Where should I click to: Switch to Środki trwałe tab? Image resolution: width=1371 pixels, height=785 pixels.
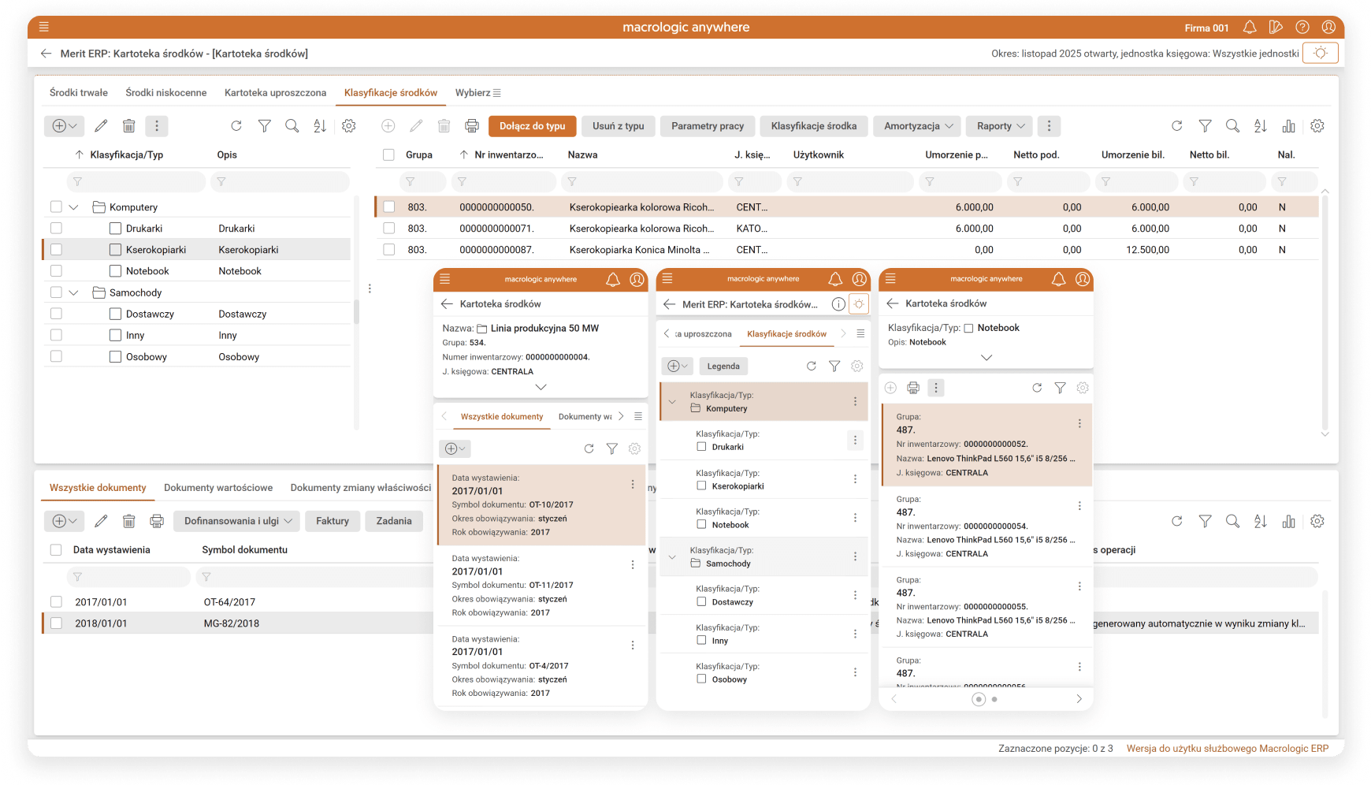[79, 93]
